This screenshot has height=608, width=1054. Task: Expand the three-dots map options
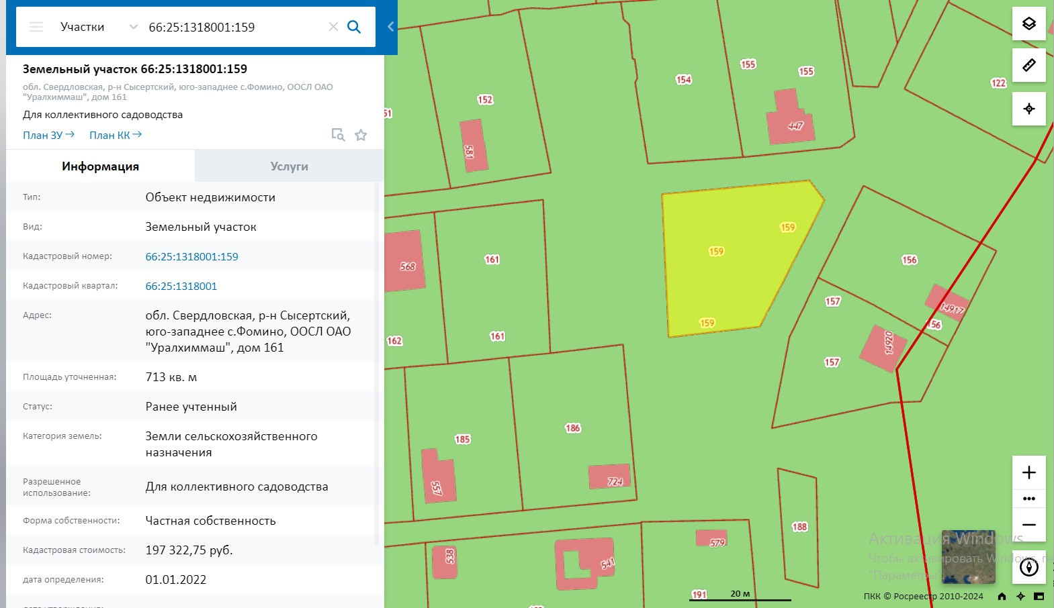[1028, 499]
